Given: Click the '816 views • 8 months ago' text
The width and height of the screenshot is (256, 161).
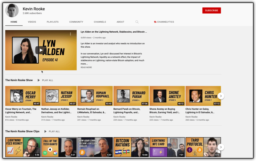Looking at the screenshot, I should (17, 120).
